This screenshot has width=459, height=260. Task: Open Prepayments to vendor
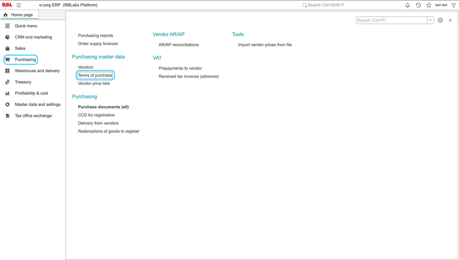pyautogui.click(x=180, y=68)
